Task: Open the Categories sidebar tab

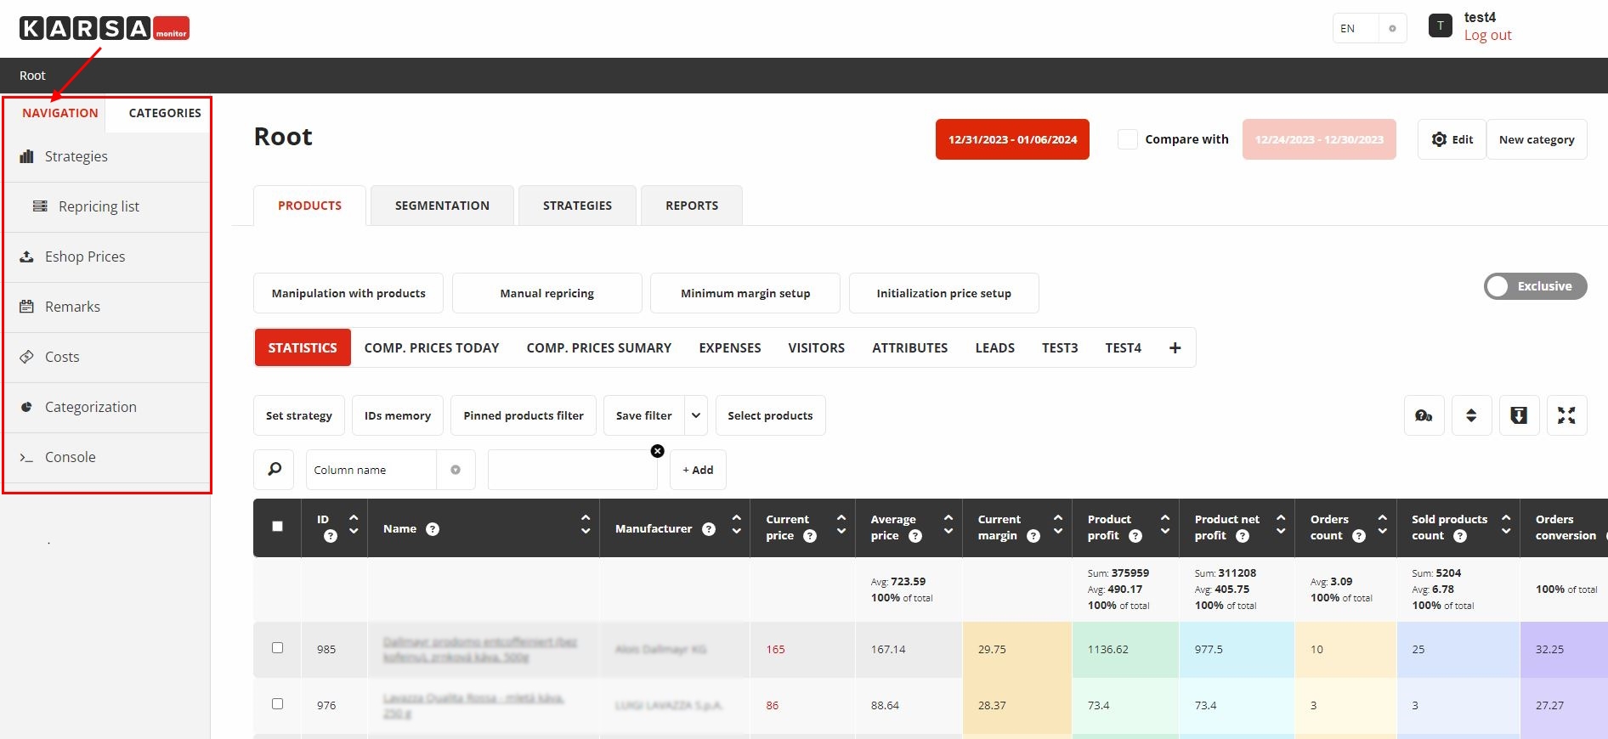Action: point(165,113)
